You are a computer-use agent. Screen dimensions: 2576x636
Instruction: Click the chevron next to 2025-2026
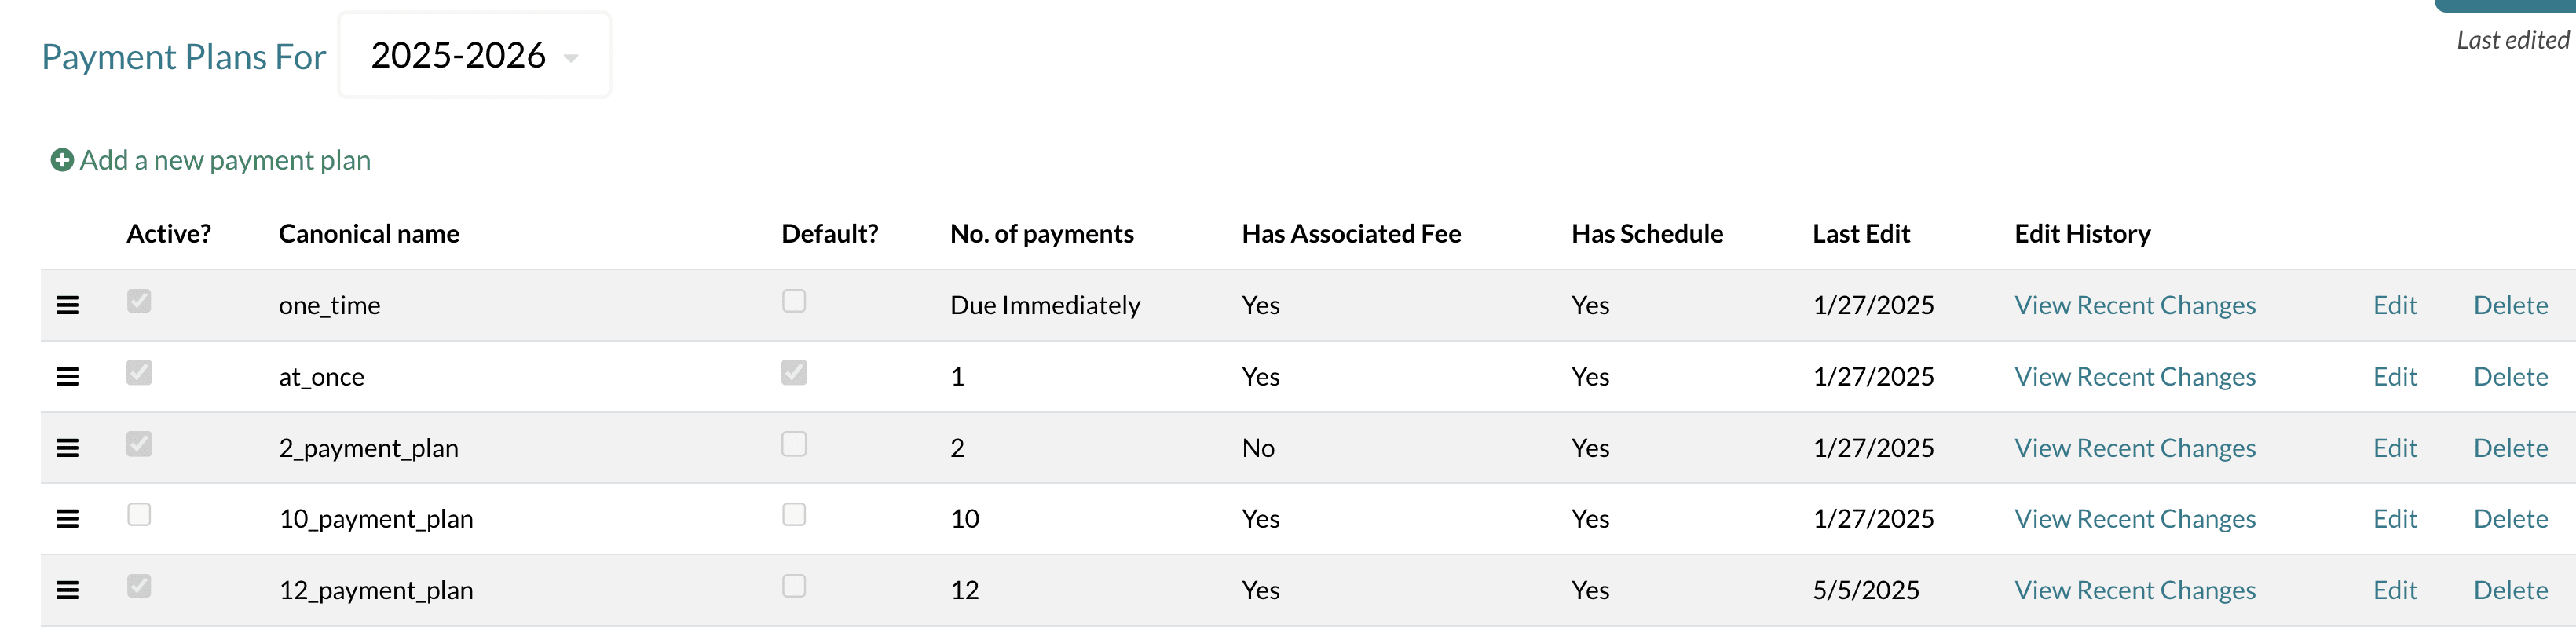click(571, 58)
